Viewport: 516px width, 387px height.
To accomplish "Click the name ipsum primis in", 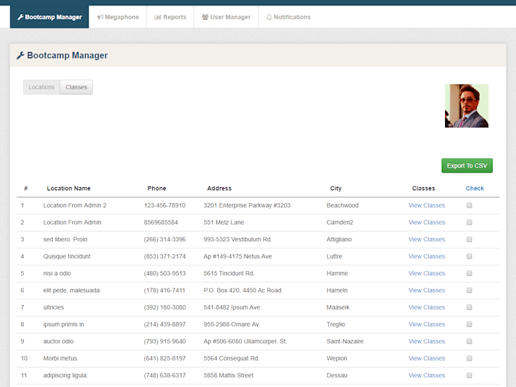I will [x=63, y=324].
